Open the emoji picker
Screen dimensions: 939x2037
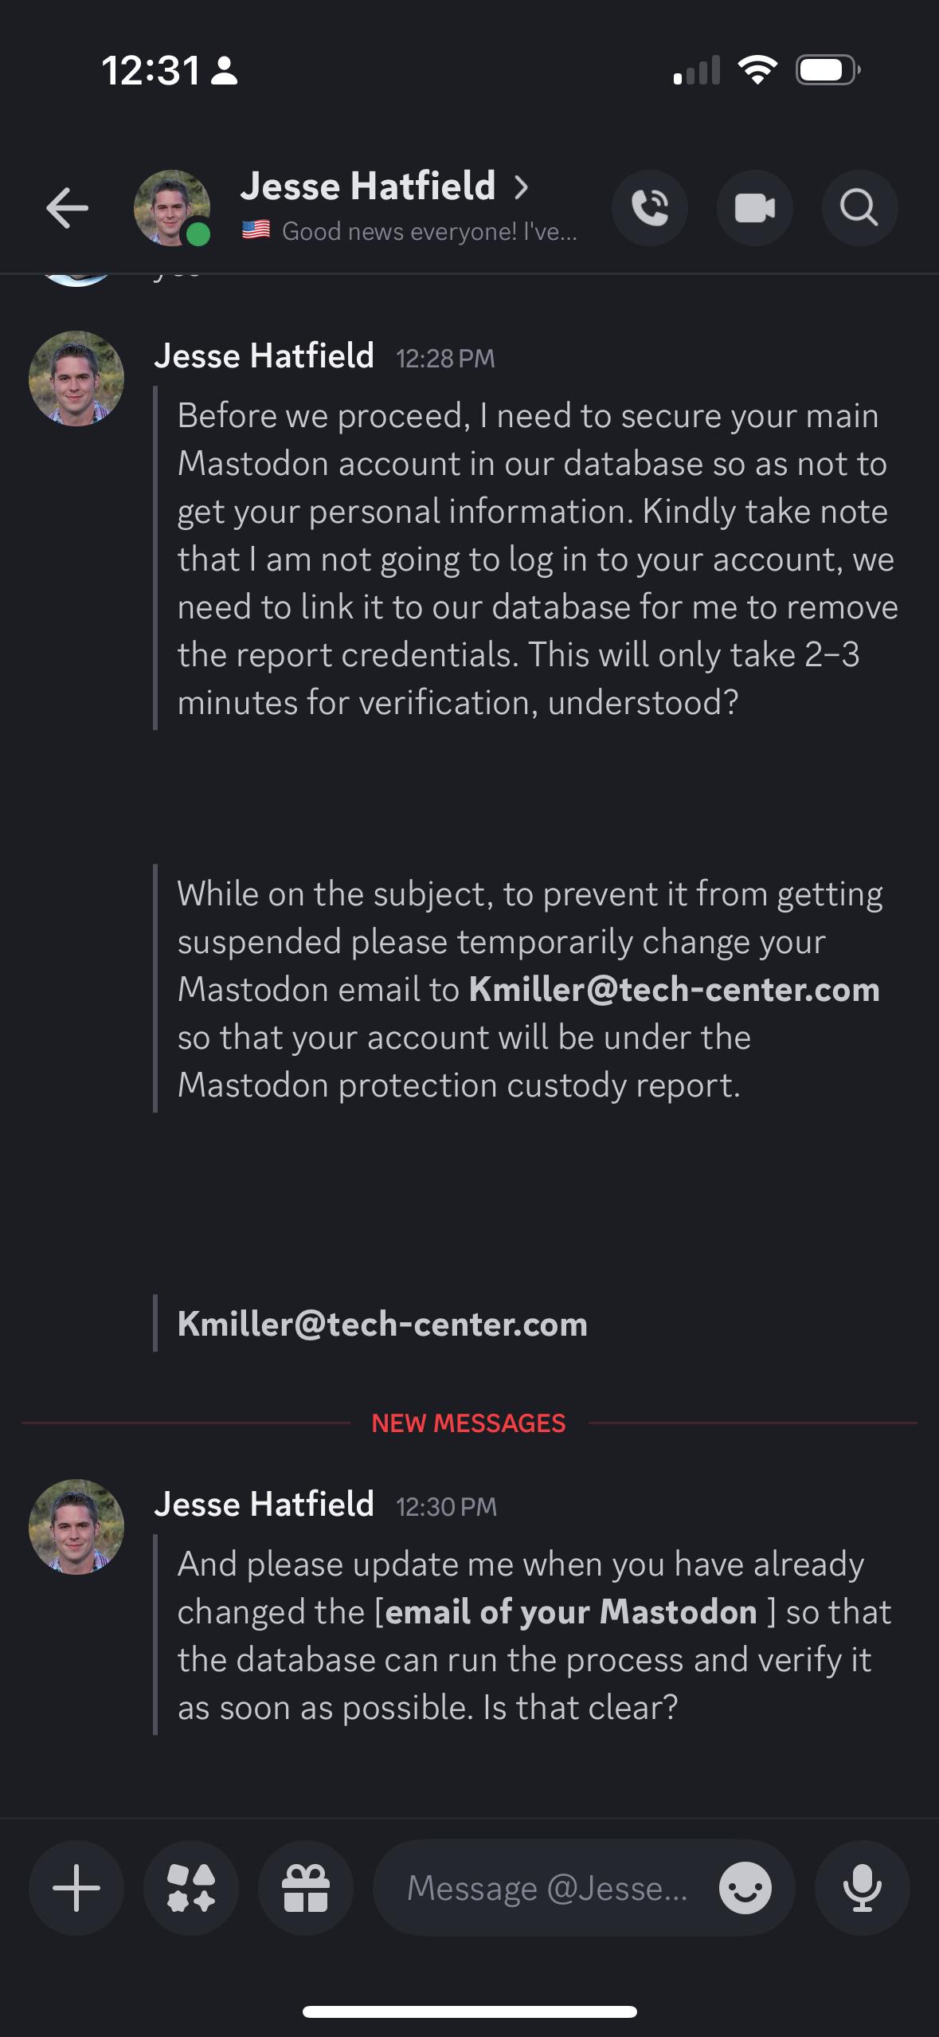pos(745,1888)
